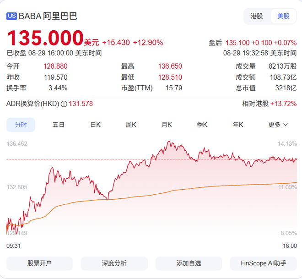Screen dimensions: 302x279
Task: Launch FinScope AI助手
Action: pos(263,263)
